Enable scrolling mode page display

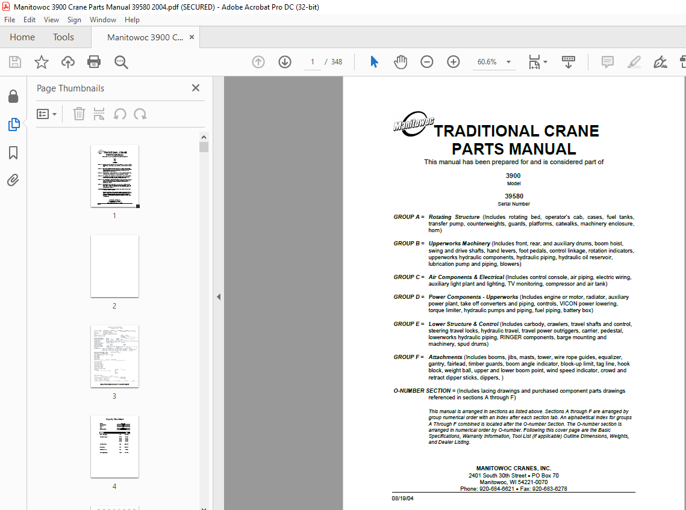point(569,62)
